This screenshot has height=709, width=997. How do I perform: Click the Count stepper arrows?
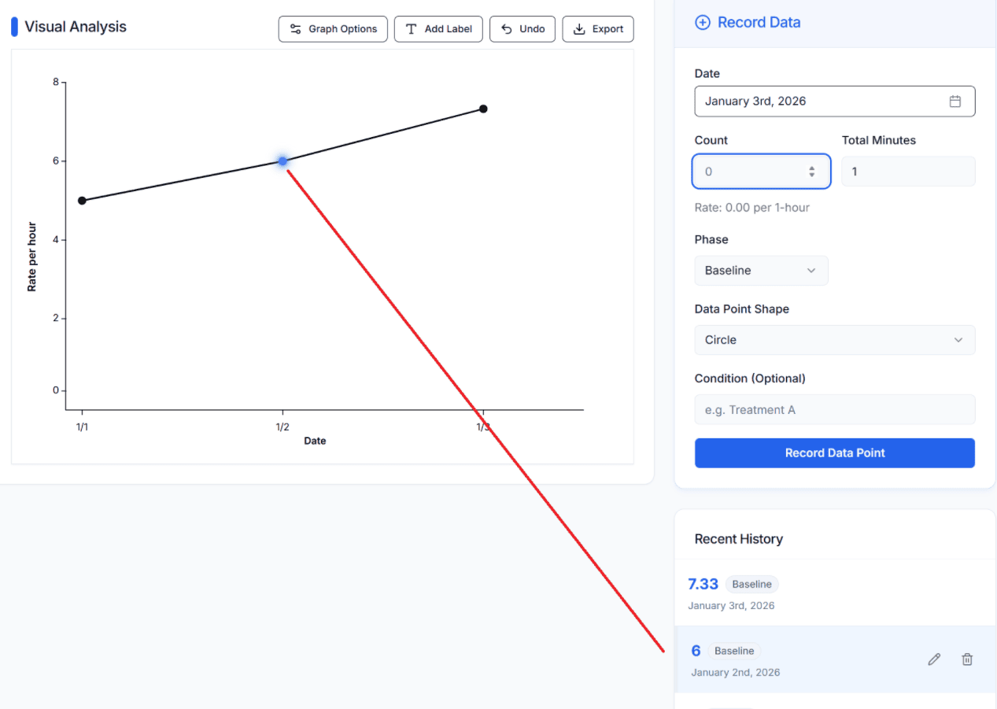click(x=812, y=172)
